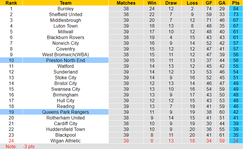Click the Pts column header

(236, 3)
